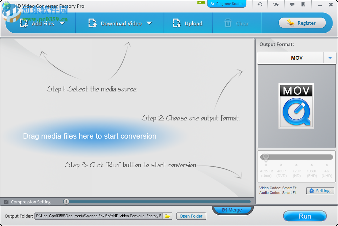Image resolution: width=338 pixels, height=226 pixels.
Task: Open the MOV output format dropdown
Action: point(330,58)
